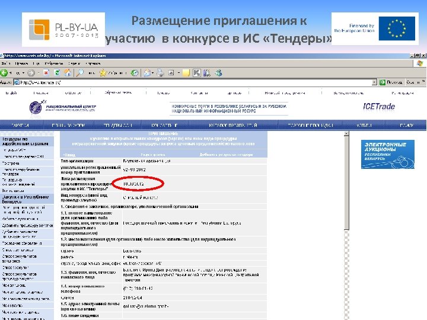
Task: Expand the Forward button history dropdown arrow
Action: (x=39, y=73)
